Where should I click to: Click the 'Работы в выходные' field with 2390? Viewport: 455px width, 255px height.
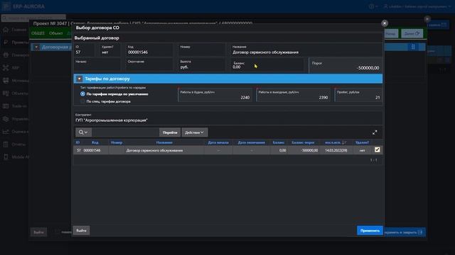coord(294,95)
